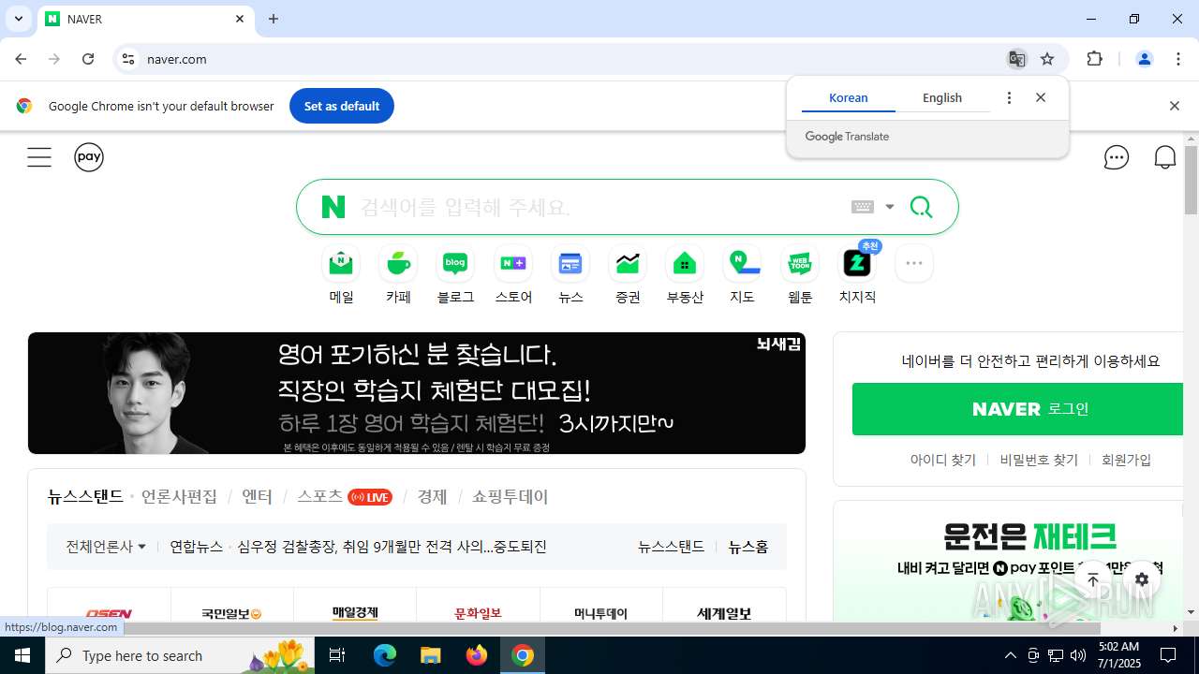1199x674 pixels.
Task: Launch Firefox from the taskbar
Action: pos(477,655)
